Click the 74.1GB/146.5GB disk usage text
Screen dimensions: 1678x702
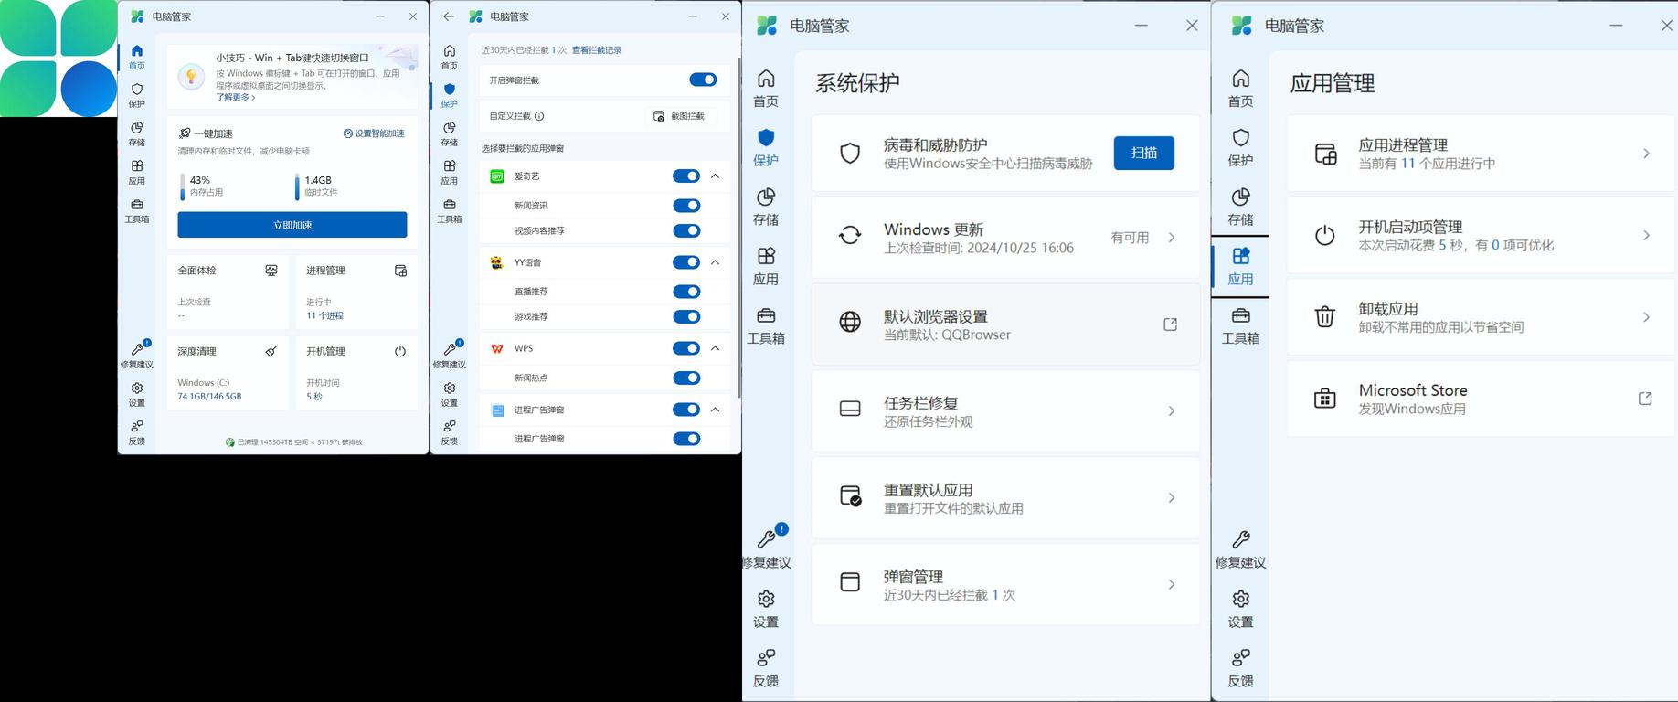coord(209,397)
